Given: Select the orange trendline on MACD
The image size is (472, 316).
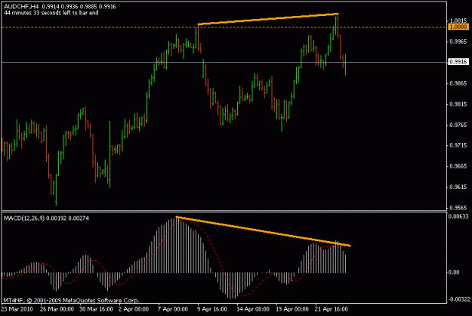Looking at the screenshot, I should point(264,231).
